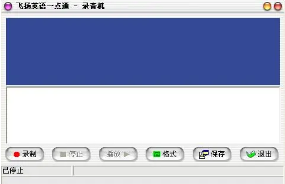This screenshot has width=285, height=184.
Task: Select the 停止 button text
Action: [x=76, y=154]
